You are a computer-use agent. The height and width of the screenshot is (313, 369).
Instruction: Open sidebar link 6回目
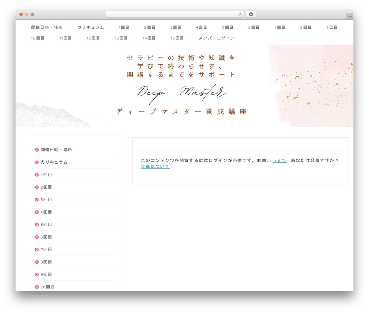pos(46,237)
